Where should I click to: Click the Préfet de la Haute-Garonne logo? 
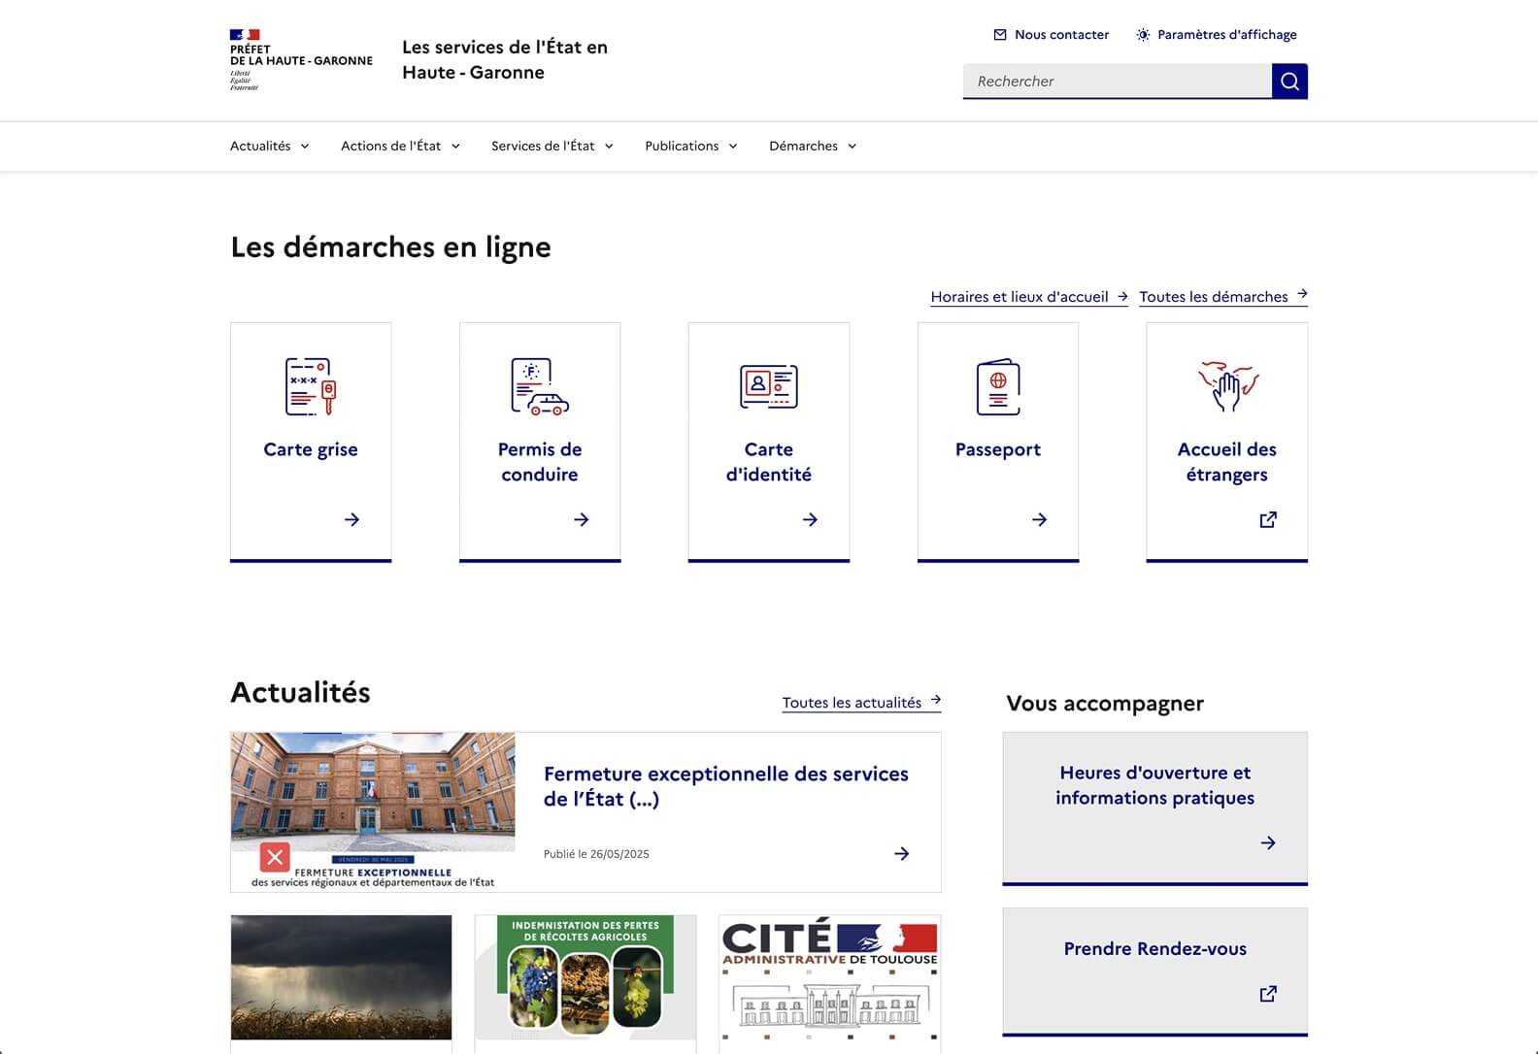300,60
